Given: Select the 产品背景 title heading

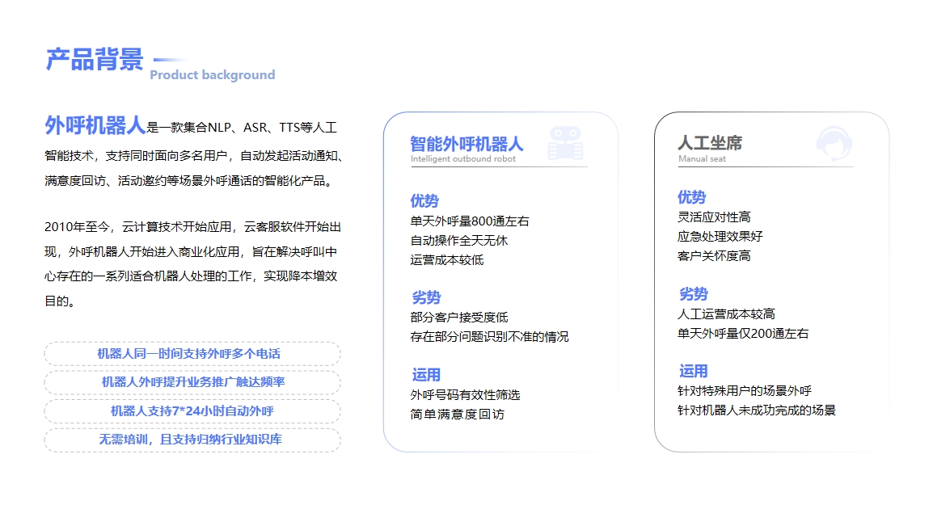Looking at the screenshot, I should click(x=95, y=59).
